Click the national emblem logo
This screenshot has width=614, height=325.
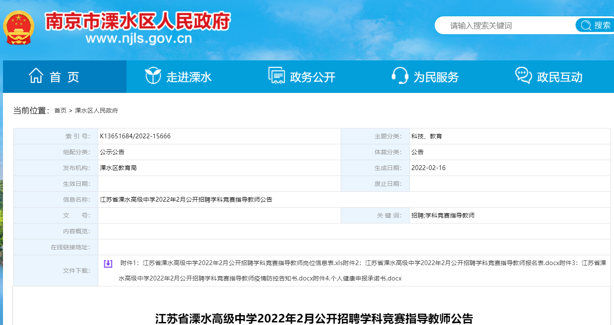coord(18,27)
